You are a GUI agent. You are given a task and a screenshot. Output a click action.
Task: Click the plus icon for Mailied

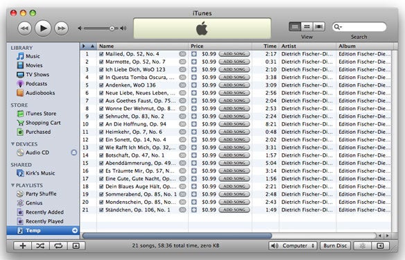coord(194,54)
